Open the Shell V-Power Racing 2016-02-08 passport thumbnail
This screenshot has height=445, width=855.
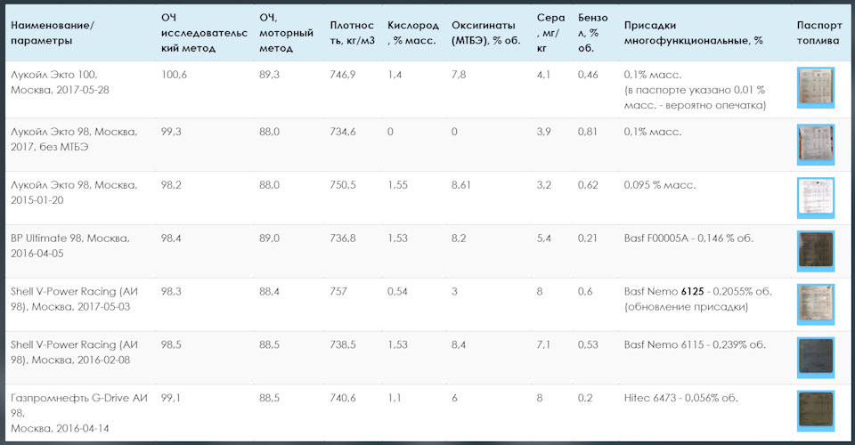pos(816,358)
